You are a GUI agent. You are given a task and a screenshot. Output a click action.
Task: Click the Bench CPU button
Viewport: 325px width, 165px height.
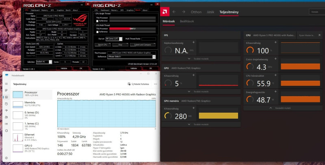click(x=103, y=45)
